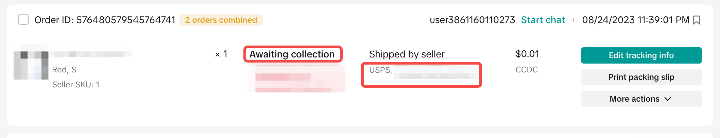Click the USPS tracking number line
Image resolution: width=720 pixels, height=138 pixels.
pos(422,71)
